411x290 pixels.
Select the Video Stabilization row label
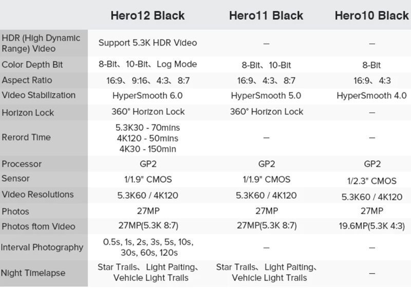coord(39,95)
